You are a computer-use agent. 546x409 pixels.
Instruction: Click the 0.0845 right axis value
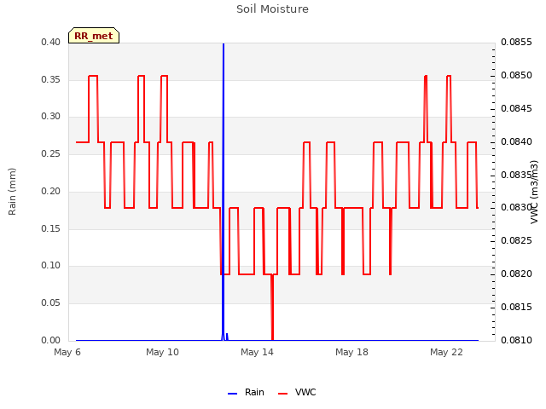tap(516, 108)
